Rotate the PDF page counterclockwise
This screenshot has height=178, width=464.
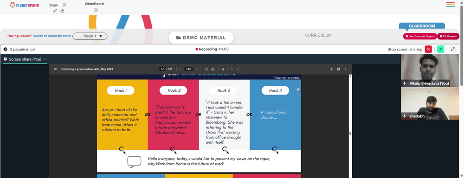click(x=213, y=69)
